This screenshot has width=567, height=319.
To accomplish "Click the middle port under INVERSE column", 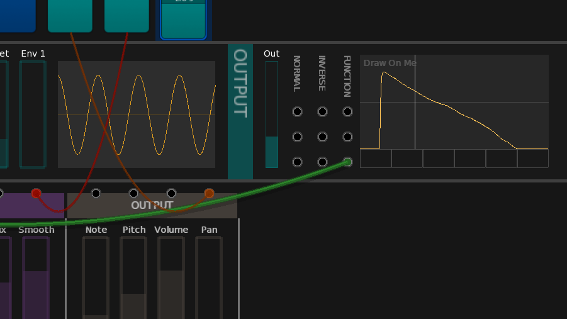I will pos(322,137).
